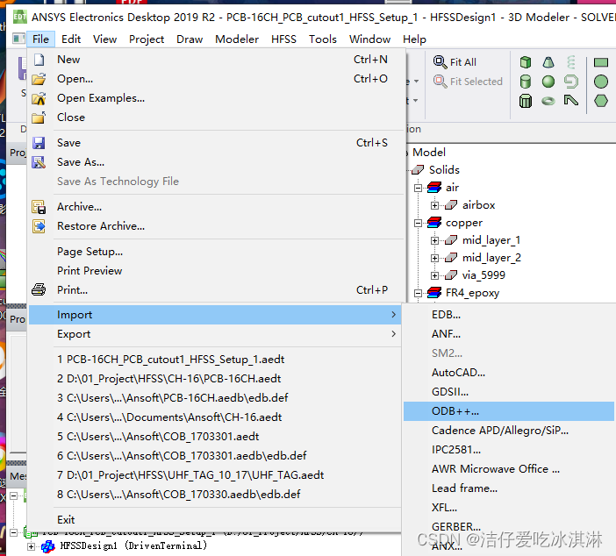The width and height of the screenshot is (616, 556).
Task: Open recent file 2 PCB-16CH.aedt
Action: pos(215,379)
